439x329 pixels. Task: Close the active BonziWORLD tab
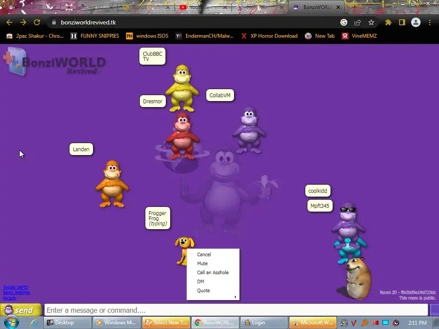coord(338,7)
